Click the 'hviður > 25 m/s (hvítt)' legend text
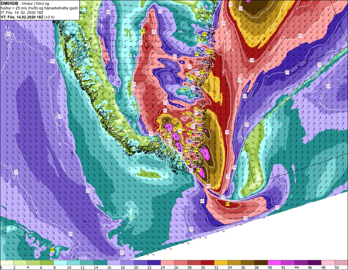 tap(19, 8)
